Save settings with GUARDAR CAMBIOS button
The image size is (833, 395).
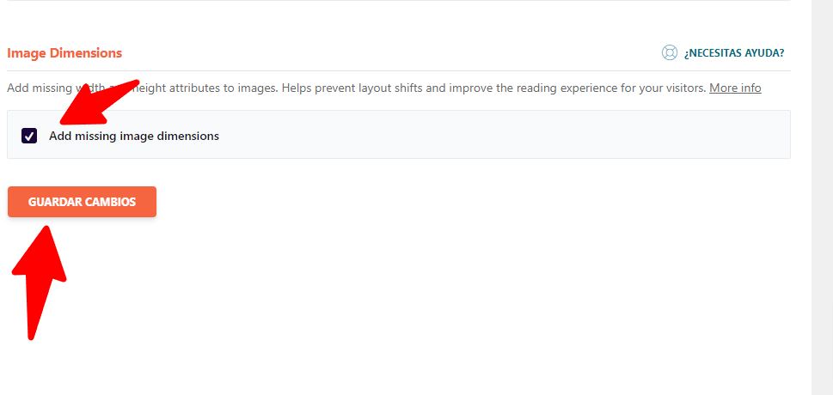tap(82, 202)
